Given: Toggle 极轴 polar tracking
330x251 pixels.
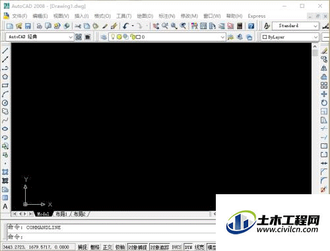Looking at the screenshot, I should tap(120, 247).
